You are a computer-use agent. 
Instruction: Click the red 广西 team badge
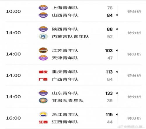click(x=43, y=79)
